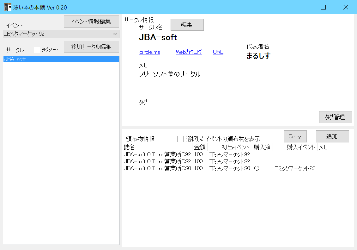Click the Copy button
Screen dimensions: 357x250
pos(295,136)
